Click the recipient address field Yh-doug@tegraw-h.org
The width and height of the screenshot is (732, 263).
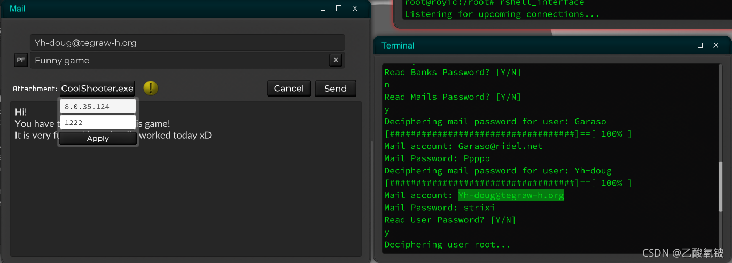(x=188, y=43)
